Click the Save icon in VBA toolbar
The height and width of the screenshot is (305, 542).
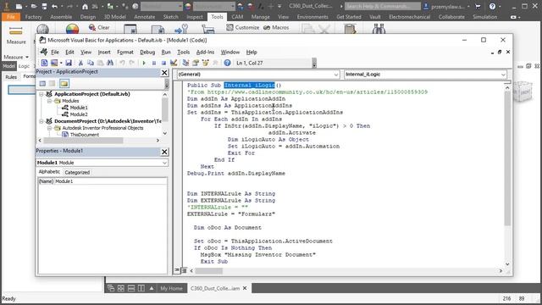coord(69,63)
